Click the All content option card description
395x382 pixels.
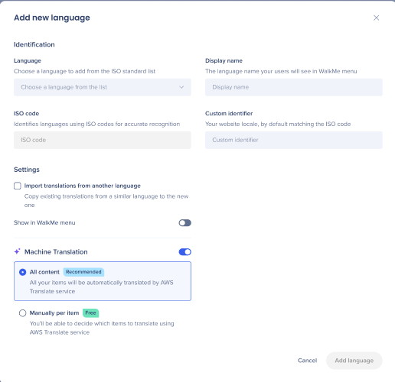(101, 287)
